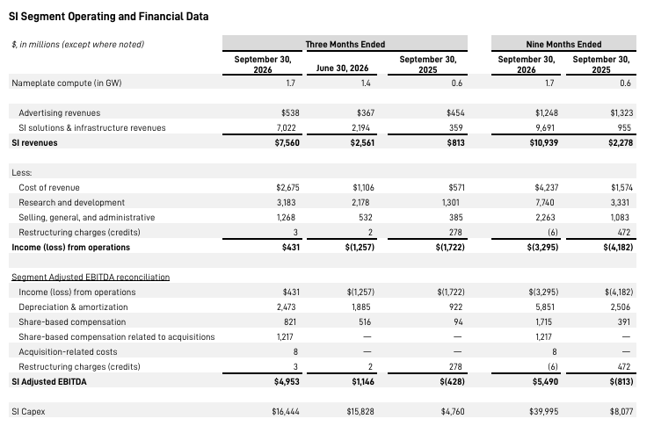The width and height of the screenshot is (654, 426).
Task: Select the $, in millions note text
Action: [x=77, y=44]
